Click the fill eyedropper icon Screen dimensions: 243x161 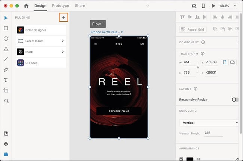237,159
